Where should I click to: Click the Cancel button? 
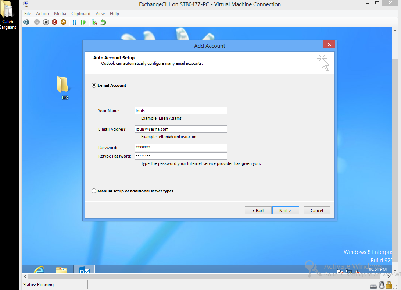[x=317, y=211]
